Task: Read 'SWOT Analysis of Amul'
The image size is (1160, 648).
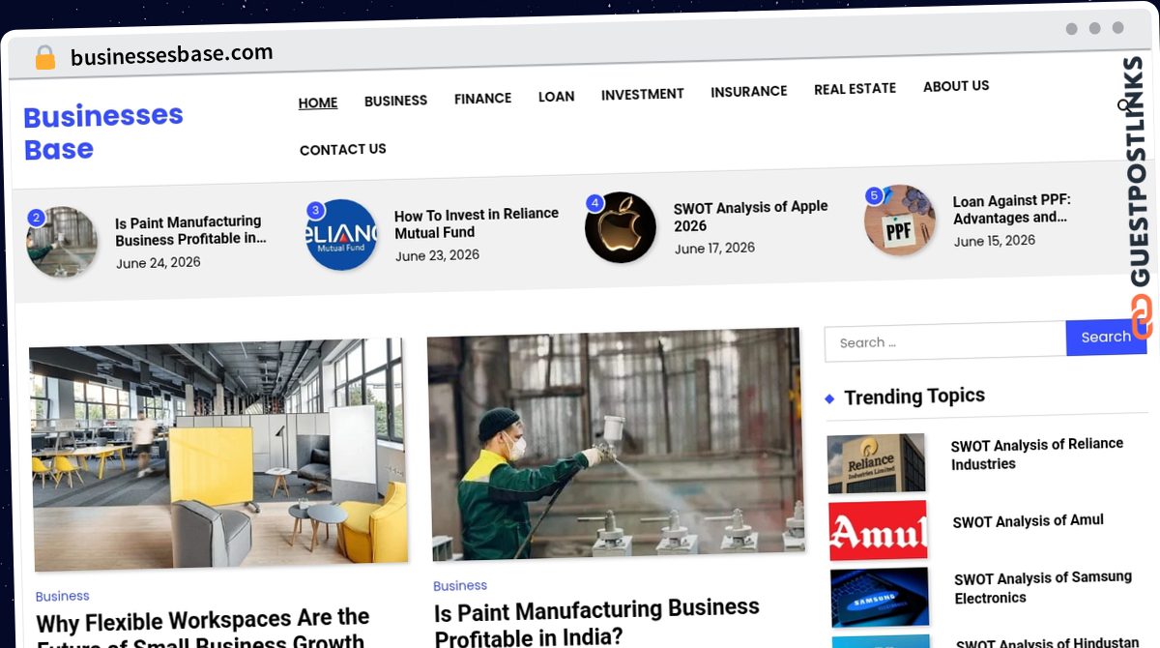Action: coord(1028,520)
